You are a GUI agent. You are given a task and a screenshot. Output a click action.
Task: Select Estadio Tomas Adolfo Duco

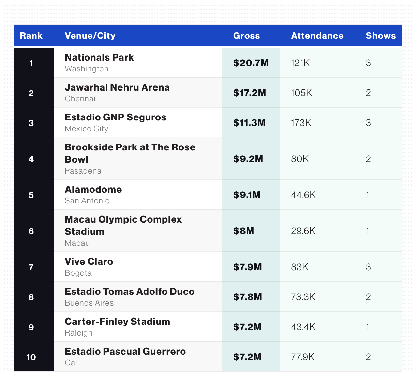[130, 292]
